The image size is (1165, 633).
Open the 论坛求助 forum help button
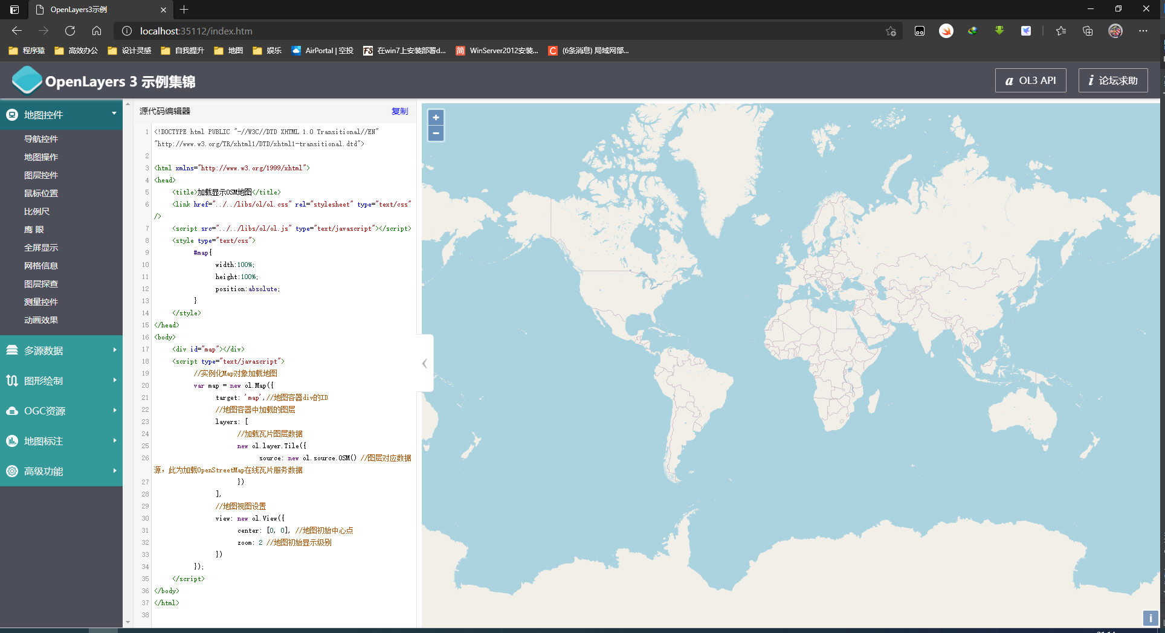(x=1113, y=80)
